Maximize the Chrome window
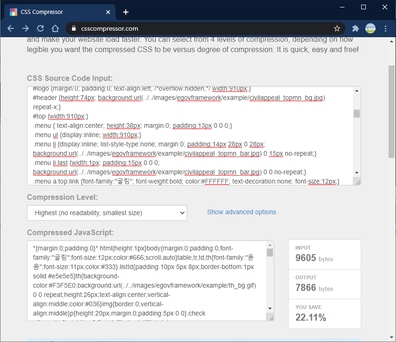This screenshot has width=396, height=342. point(363,7)
